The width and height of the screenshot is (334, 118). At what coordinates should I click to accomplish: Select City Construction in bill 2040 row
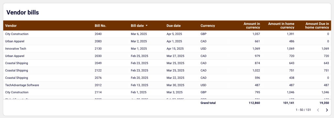tap(17, 34)
